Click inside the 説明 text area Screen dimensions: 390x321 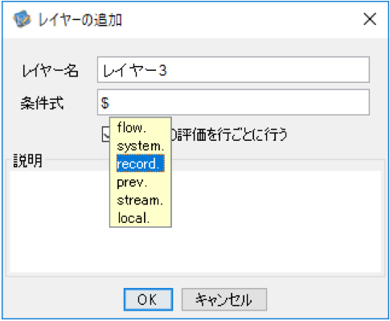(x=195, y=221)
